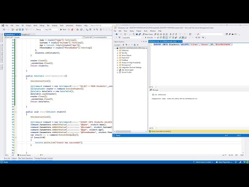Open the Query menu in SQL Server Management Studio
The height and width of the screenshot is (187, 249).
tap(132, 31)
